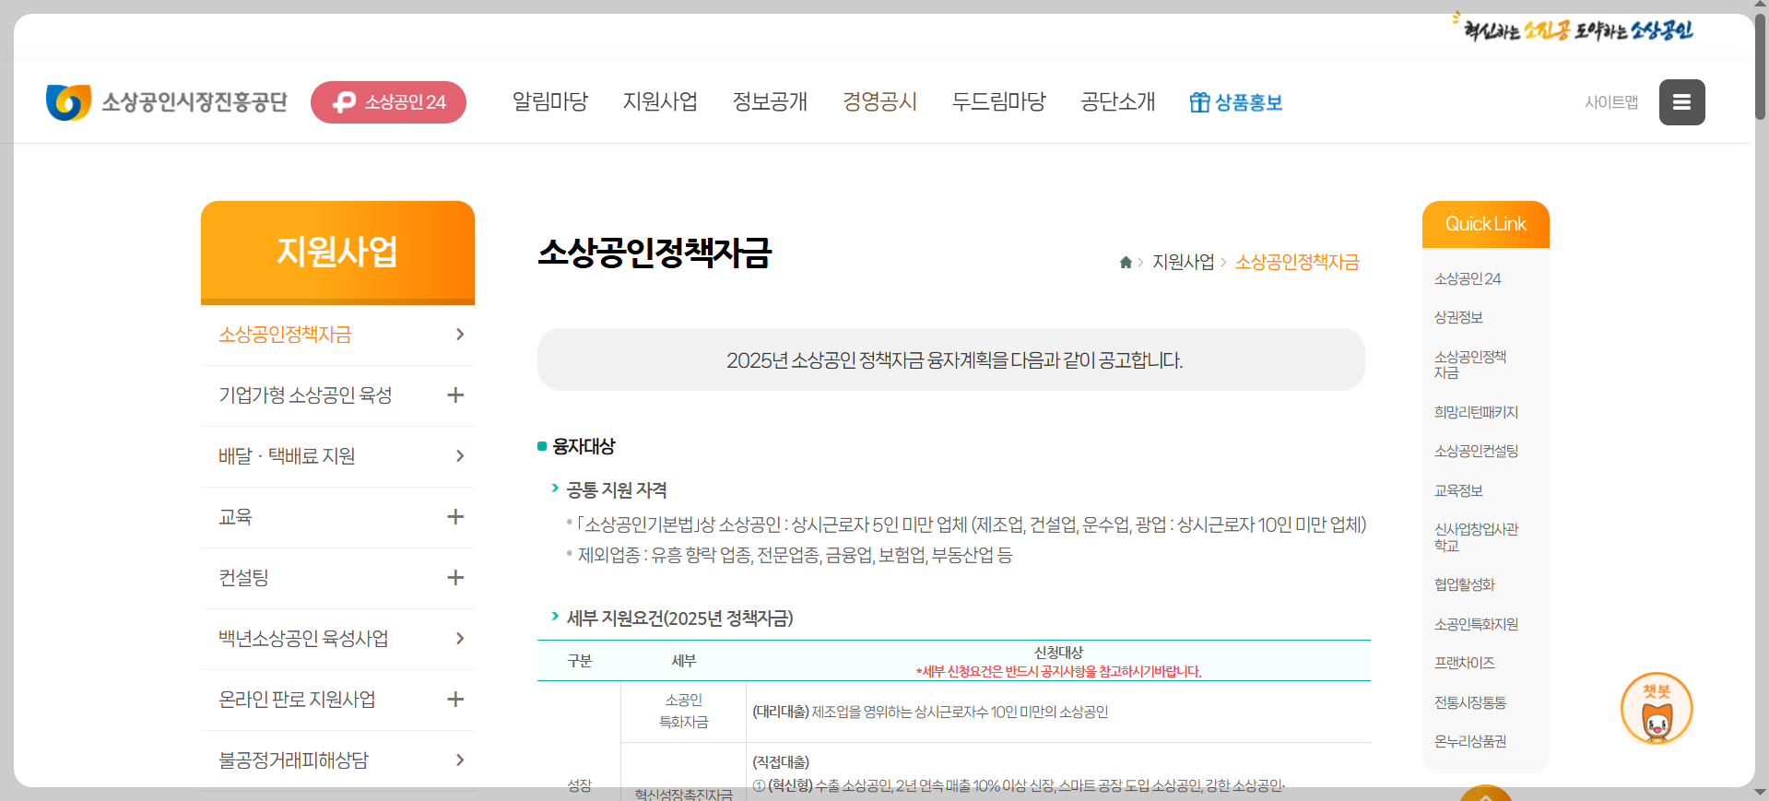
Task: Open the 정보공개 menu
Action: point(770,101)
